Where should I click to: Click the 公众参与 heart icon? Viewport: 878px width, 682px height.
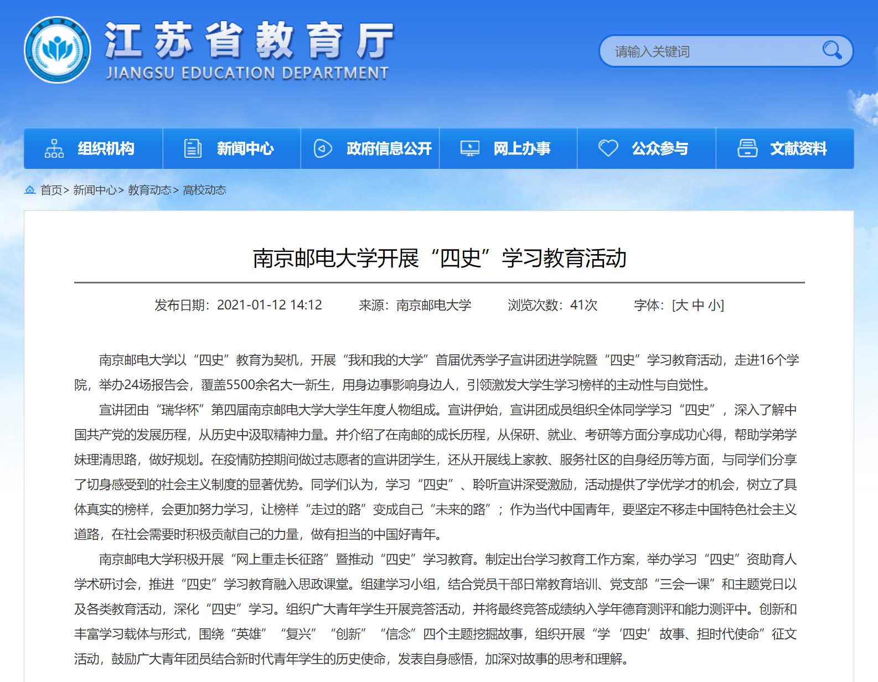[608, 148]
